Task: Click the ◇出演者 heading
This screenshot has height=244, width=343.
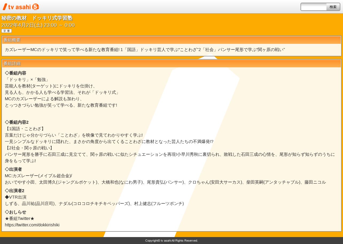Action: click(x=13, y=169)
